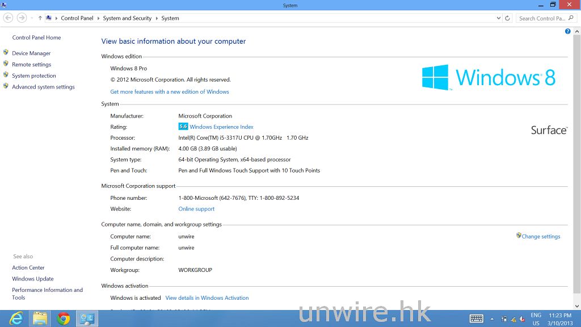
Task: Click the scrollbar down arrow
Action: click(x=577, y=306)
